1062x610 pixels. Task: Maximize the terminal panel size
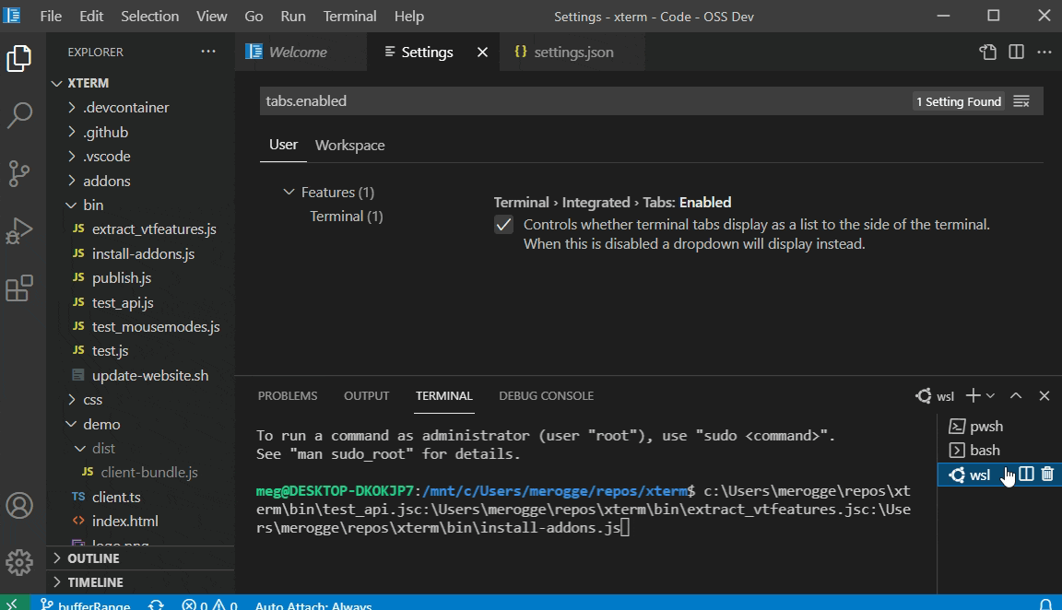[x=1016, y=396]
